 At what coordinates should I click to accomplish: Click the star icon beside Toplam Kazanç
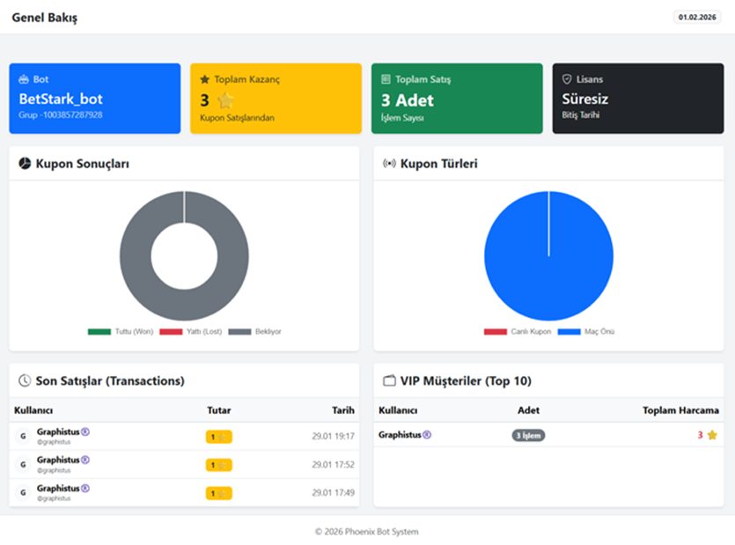[x=205, y=79]
